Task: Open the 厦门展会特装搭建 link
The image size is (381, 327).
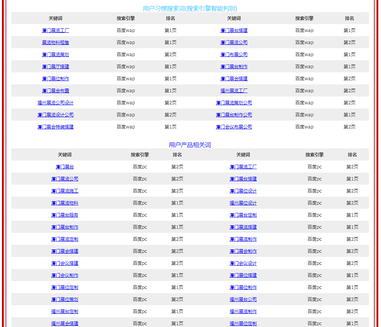Action: [55, 127]
